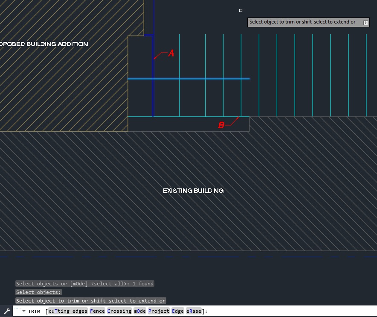Expand dynamic input options arrow on tooltip
Viewport: 377px width, 317px height.
click(x=365, y=22)
